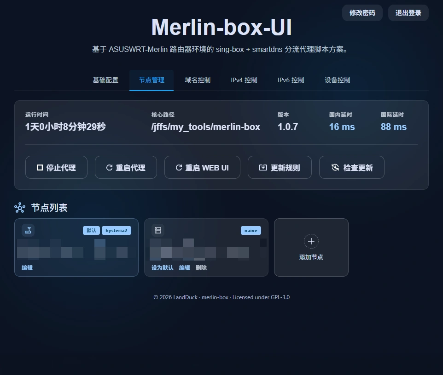The image size is (443, 375).
Task: Select the 节点管理 tab
Action: (152, 80)
